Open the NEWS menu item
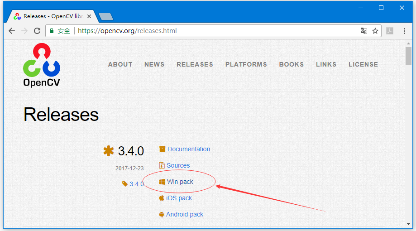416x231 pixels. [x=154, y=64]
